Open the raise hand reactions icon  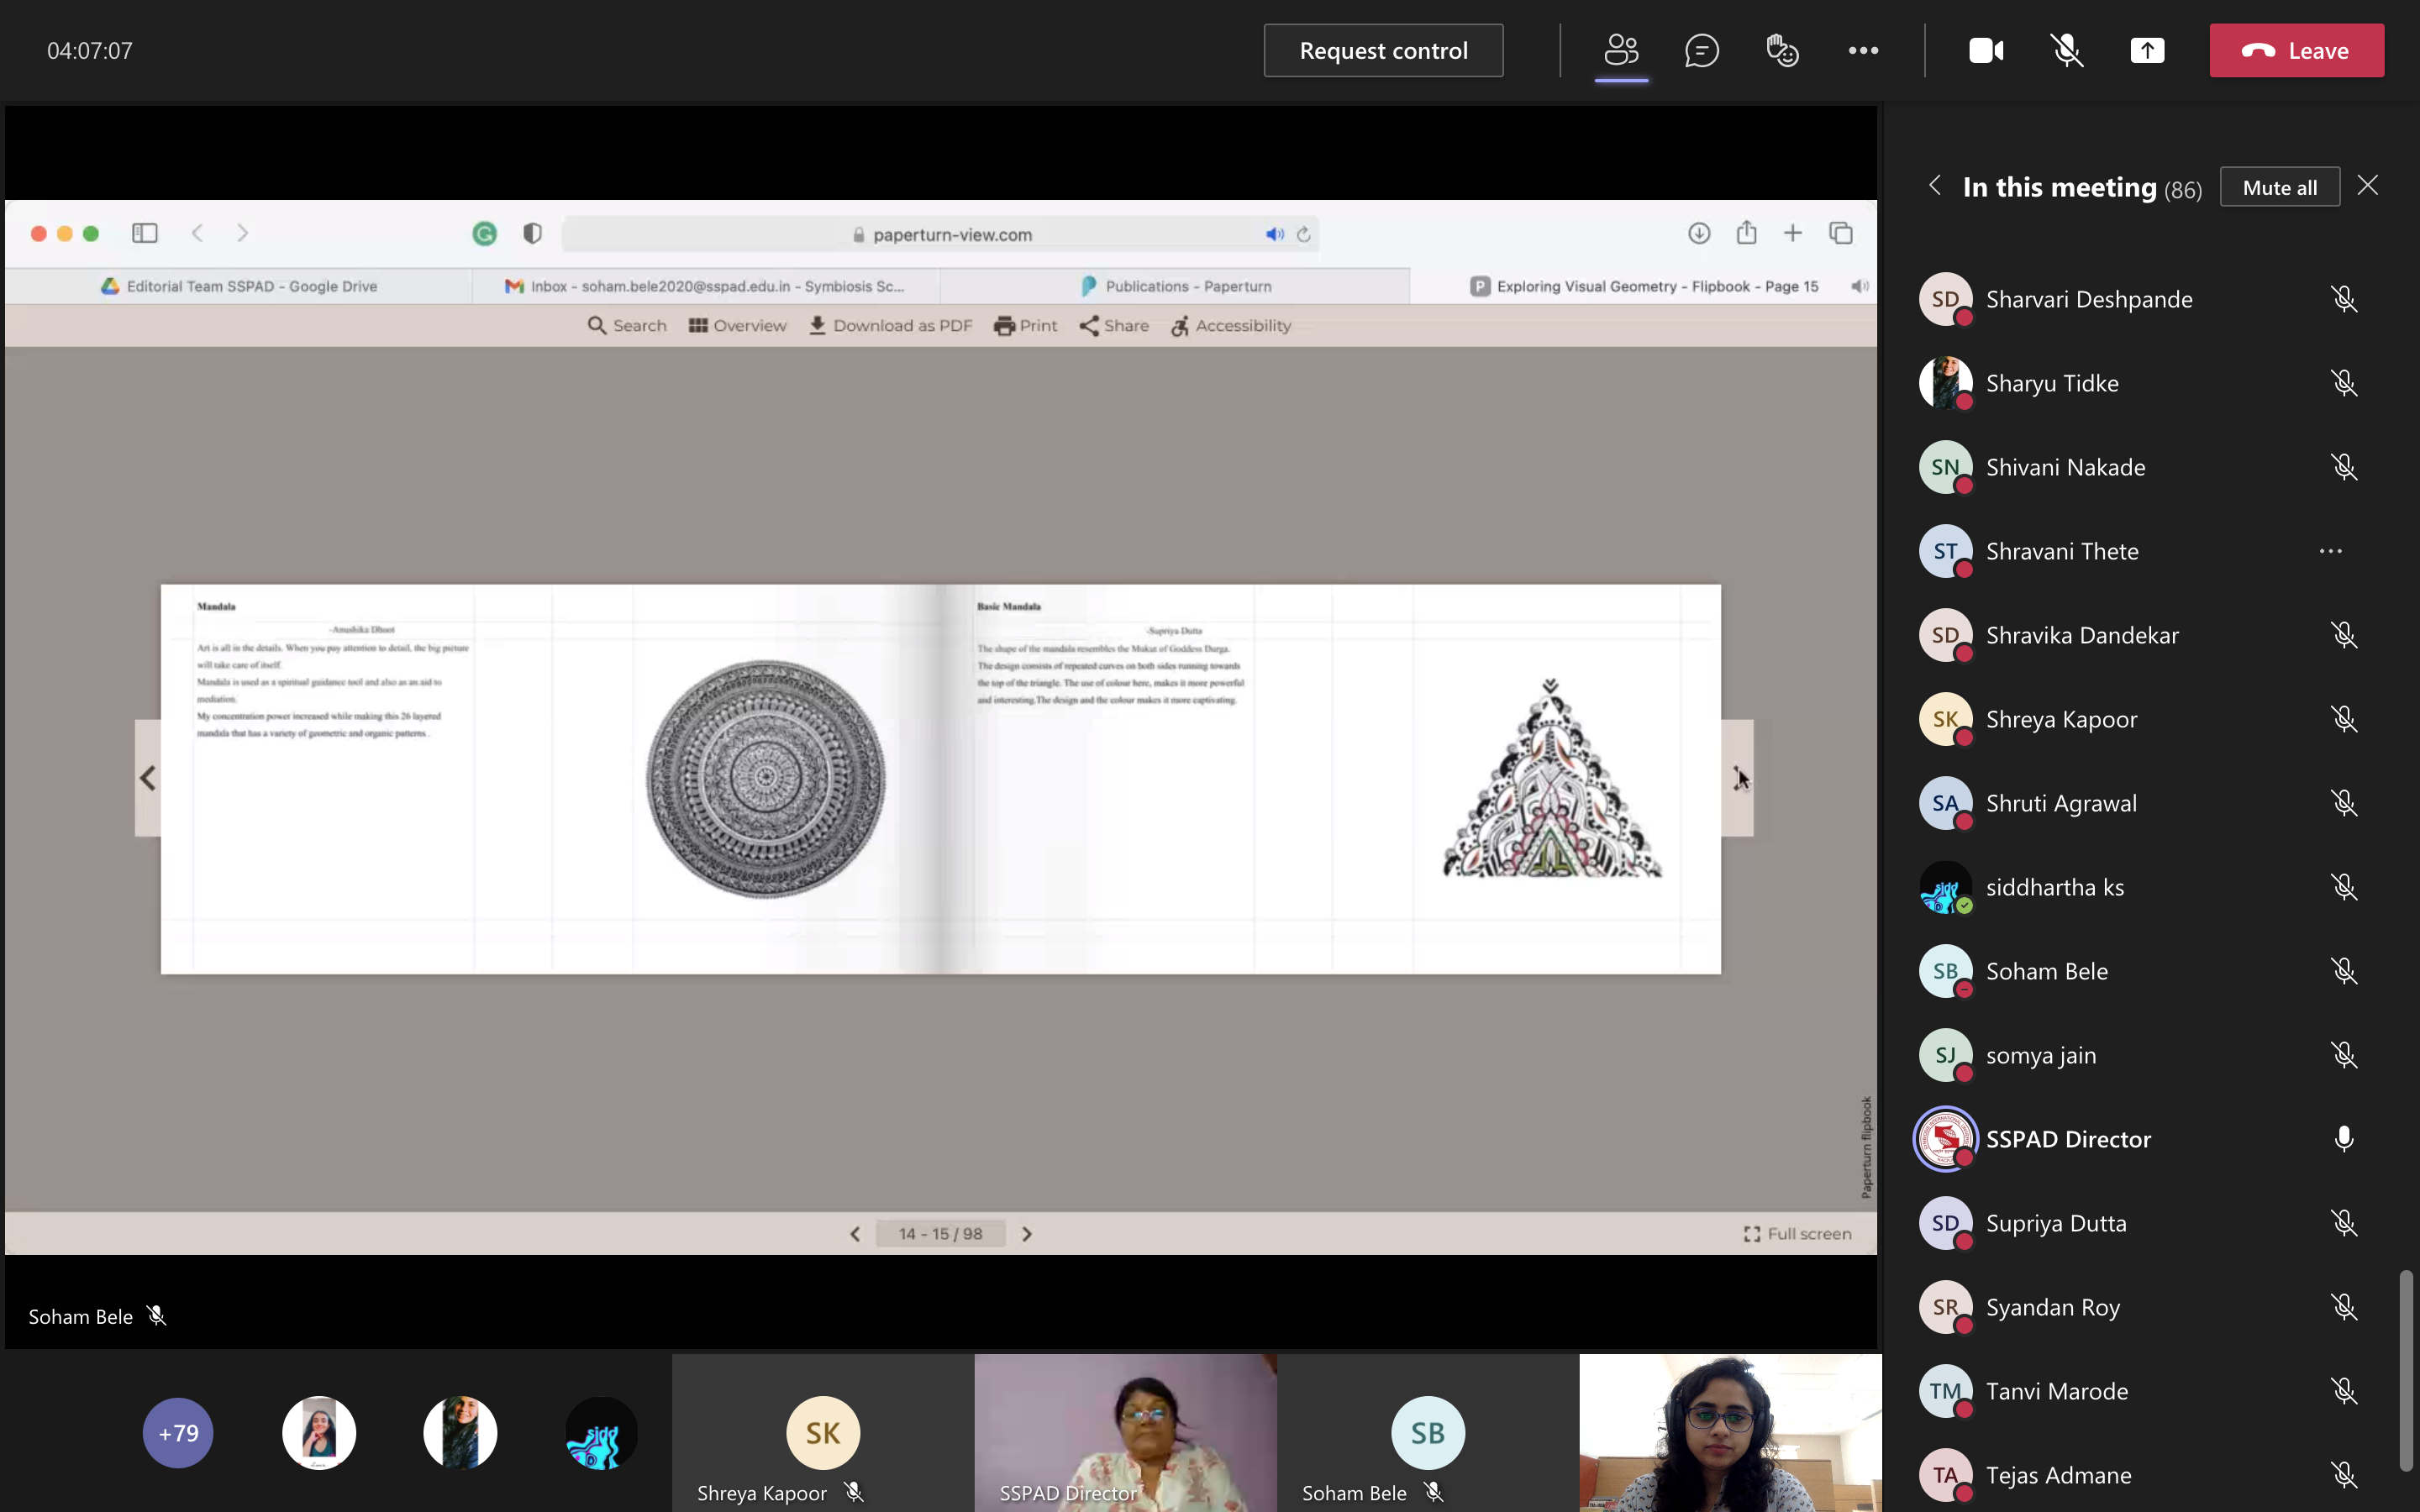pyautogui.click(x=1782, y=50)
